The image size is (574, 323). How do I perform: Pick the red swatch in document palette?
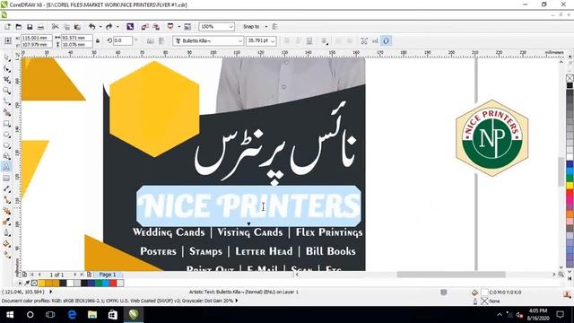point(113,284)
